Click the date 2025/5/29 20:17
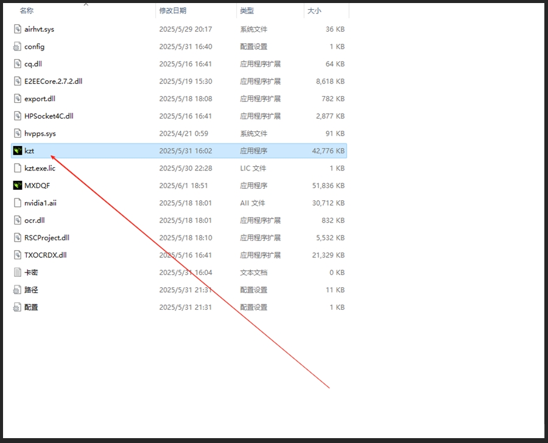Image resolution: width=548 pixels, height=443 pixels. (186, 29)
